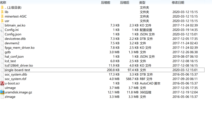Click the '配置设置' type of Config.ini

coord(146,30)
